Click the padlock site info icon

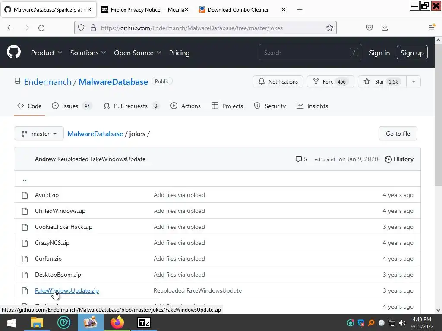tap(93, 28)
